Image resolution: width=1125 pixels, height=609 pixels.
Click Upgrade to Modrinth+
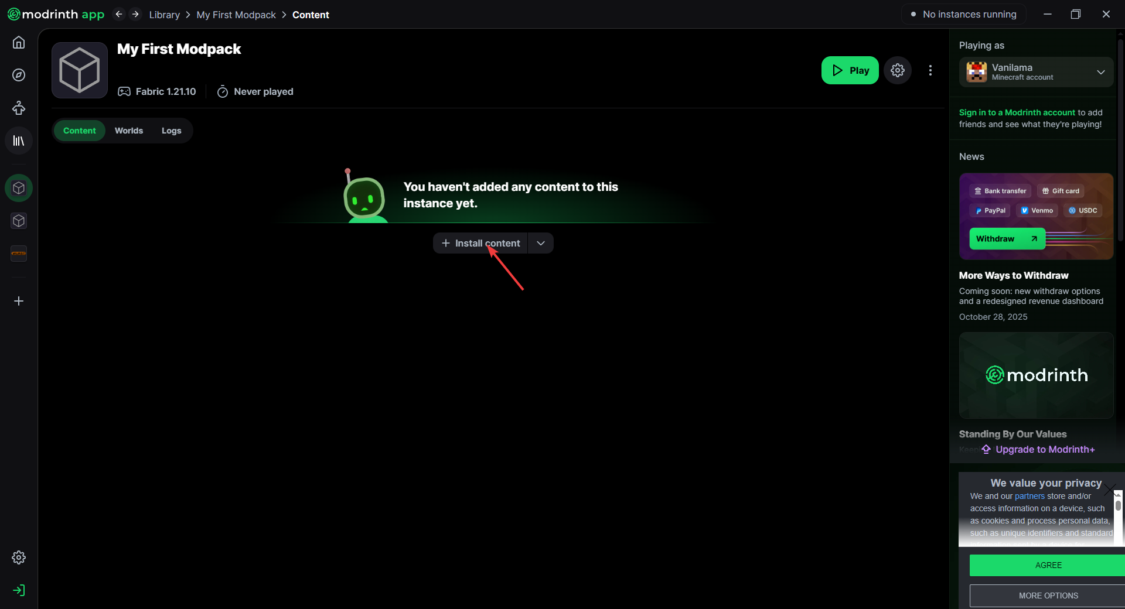coord(1045,450)
